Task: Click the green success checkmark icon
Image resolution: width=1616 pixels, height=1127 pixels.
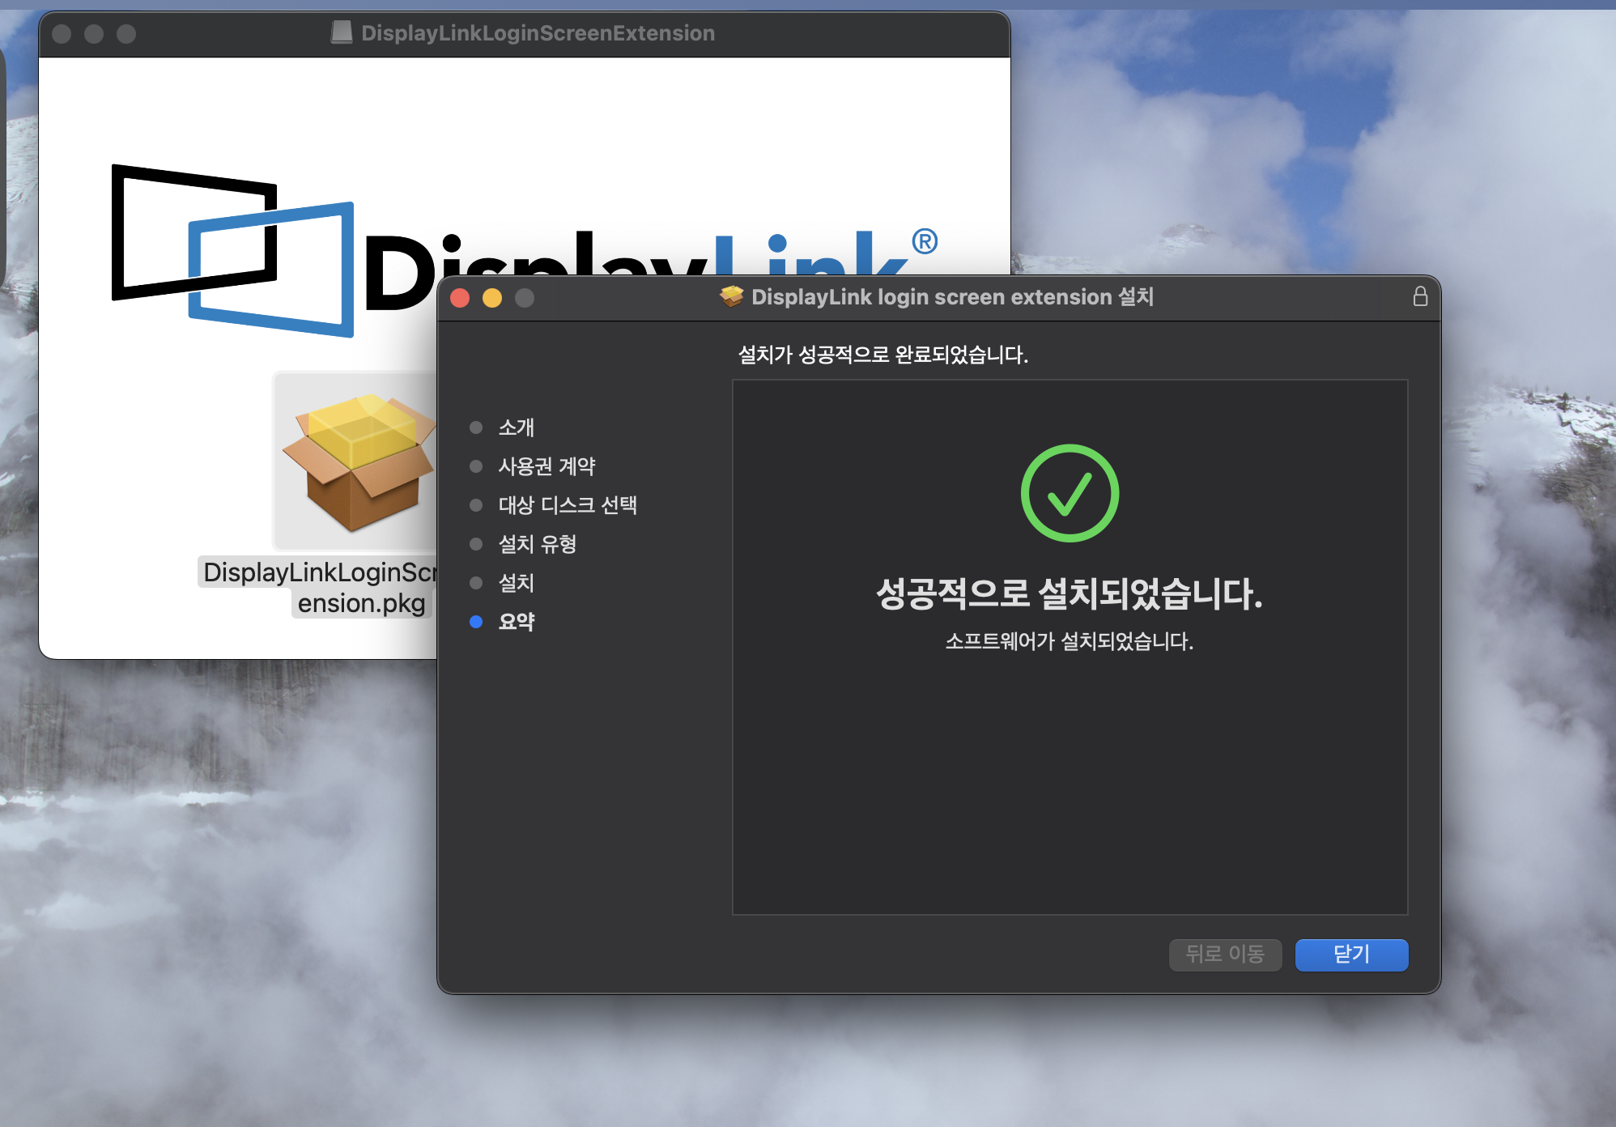Action: point(1070,493)
